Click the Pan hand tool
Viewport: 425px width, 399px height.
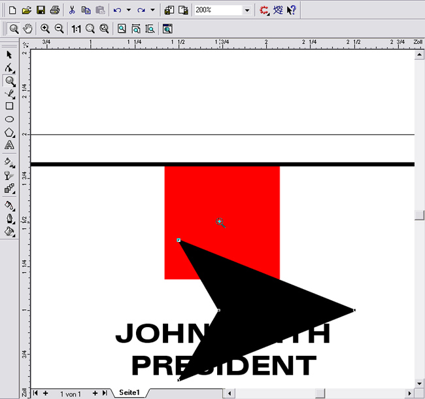pos(27,29)
